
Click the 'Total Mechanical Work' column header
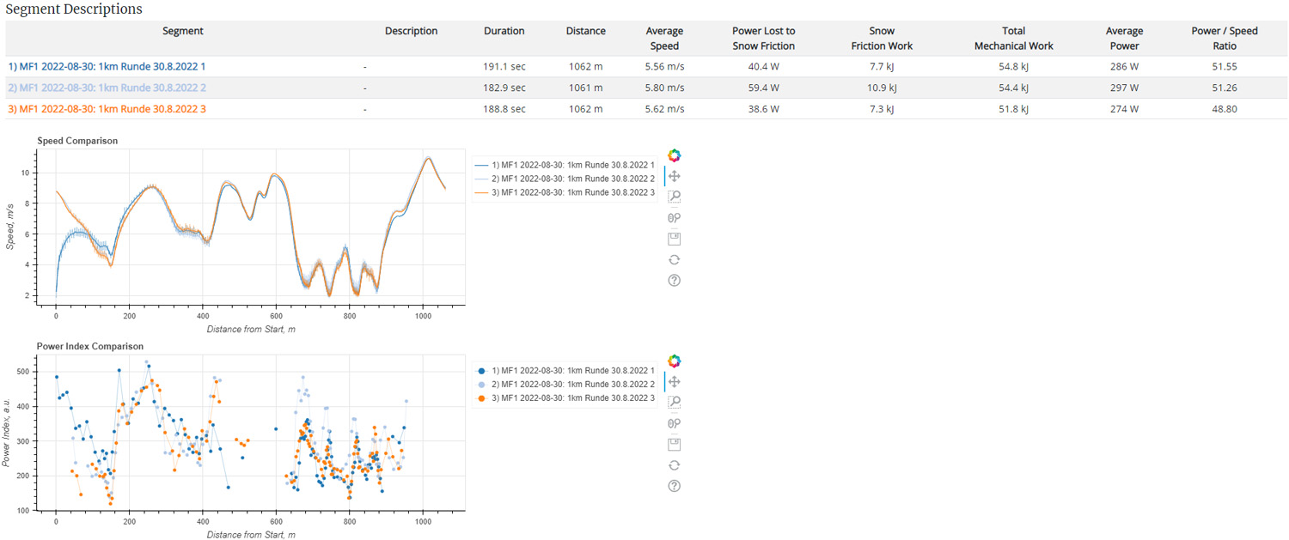[1013, 39]
